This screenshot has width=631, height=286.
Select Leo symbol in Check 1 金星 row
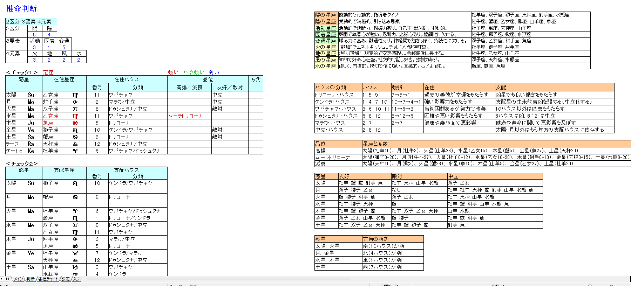tap(75, 130)
